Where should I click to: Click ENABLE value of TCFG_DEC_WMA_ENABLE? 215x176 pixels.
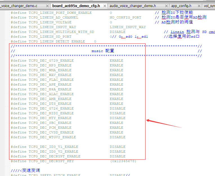117,70
